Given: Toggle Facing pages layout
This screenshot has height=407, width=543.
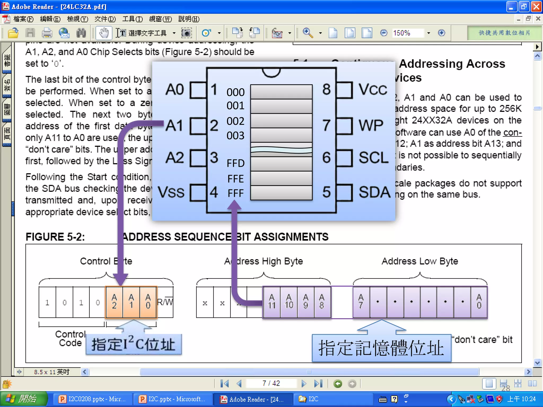Looking at the screenshot, I should 532,383.
